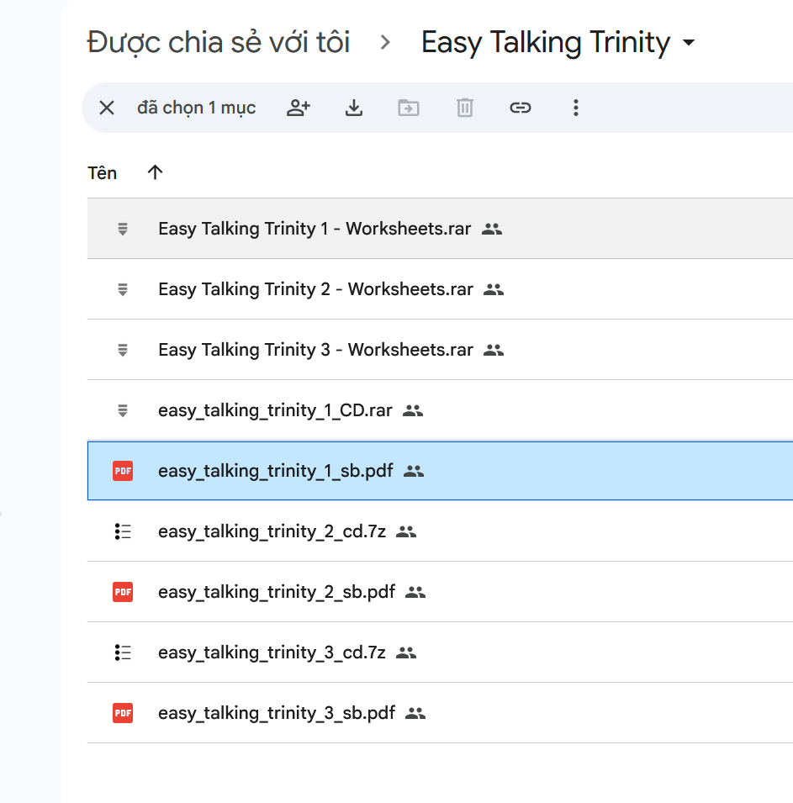Viewport: 793px width, 803px height.
Task: Click PDF icon of easy_talking_trinity_2_sb.pdf
Action: [x=123, y=592]
